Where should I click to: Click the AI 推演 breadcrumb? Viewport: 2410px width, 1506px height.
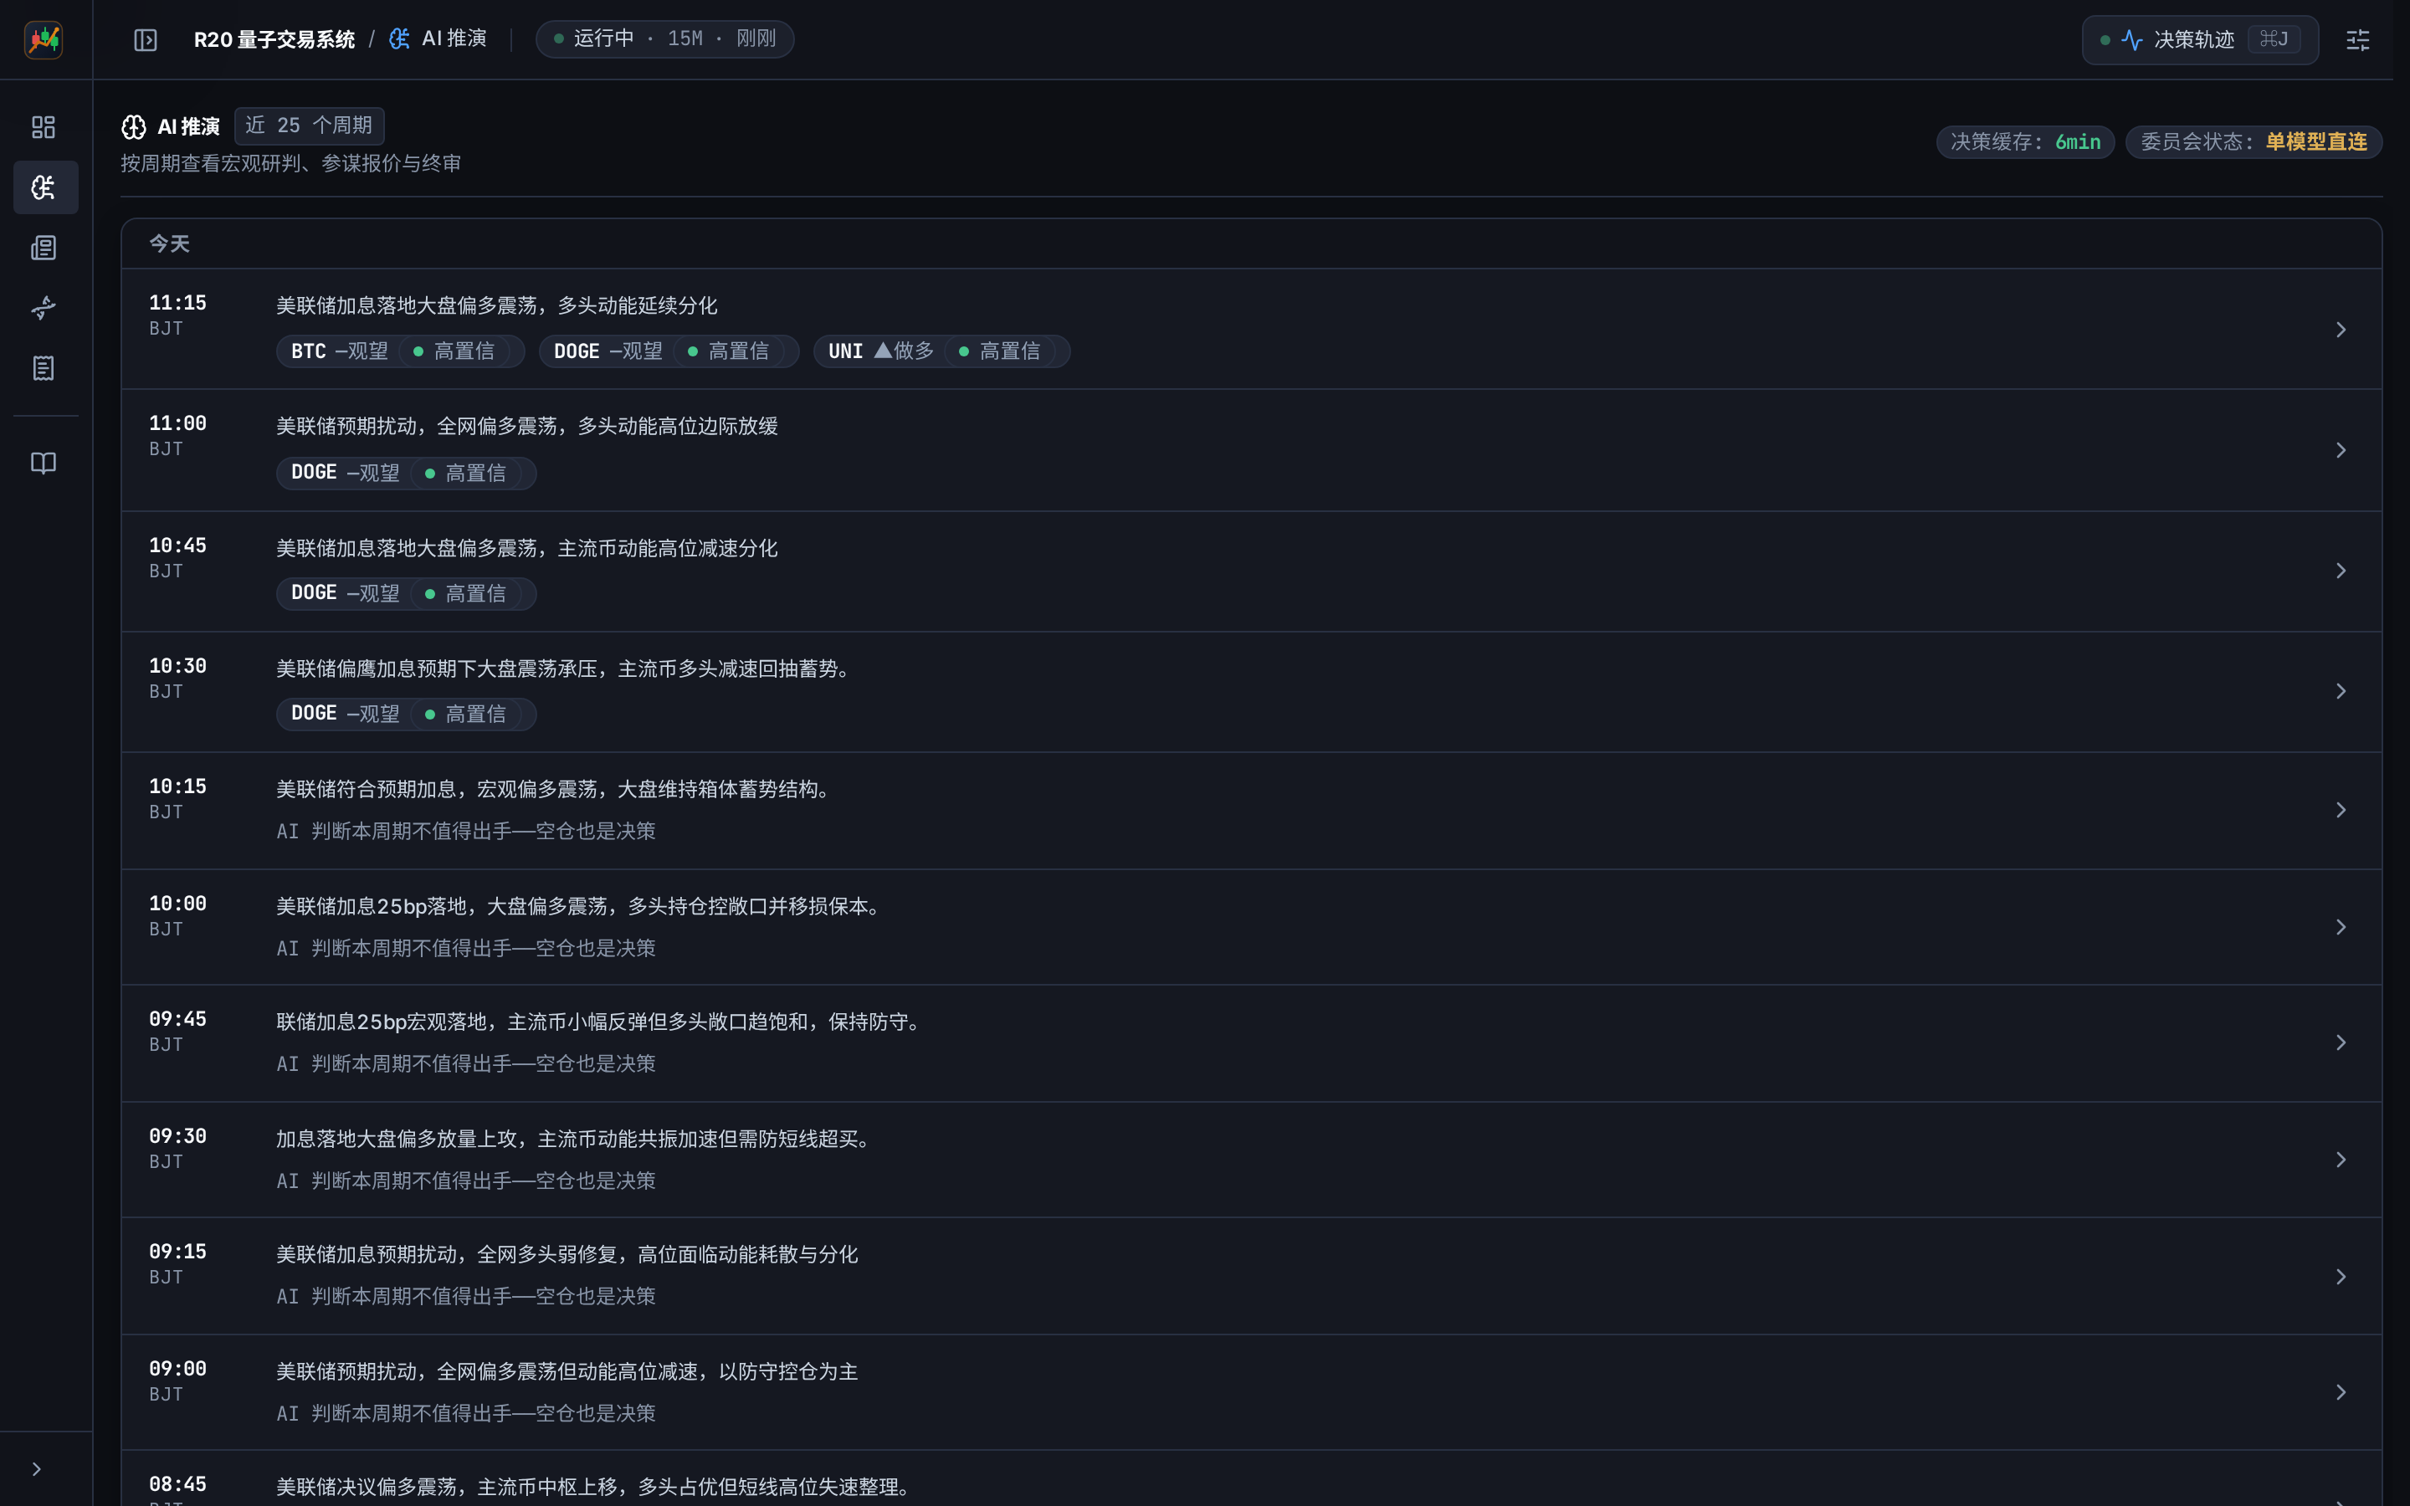coord(438,38)
